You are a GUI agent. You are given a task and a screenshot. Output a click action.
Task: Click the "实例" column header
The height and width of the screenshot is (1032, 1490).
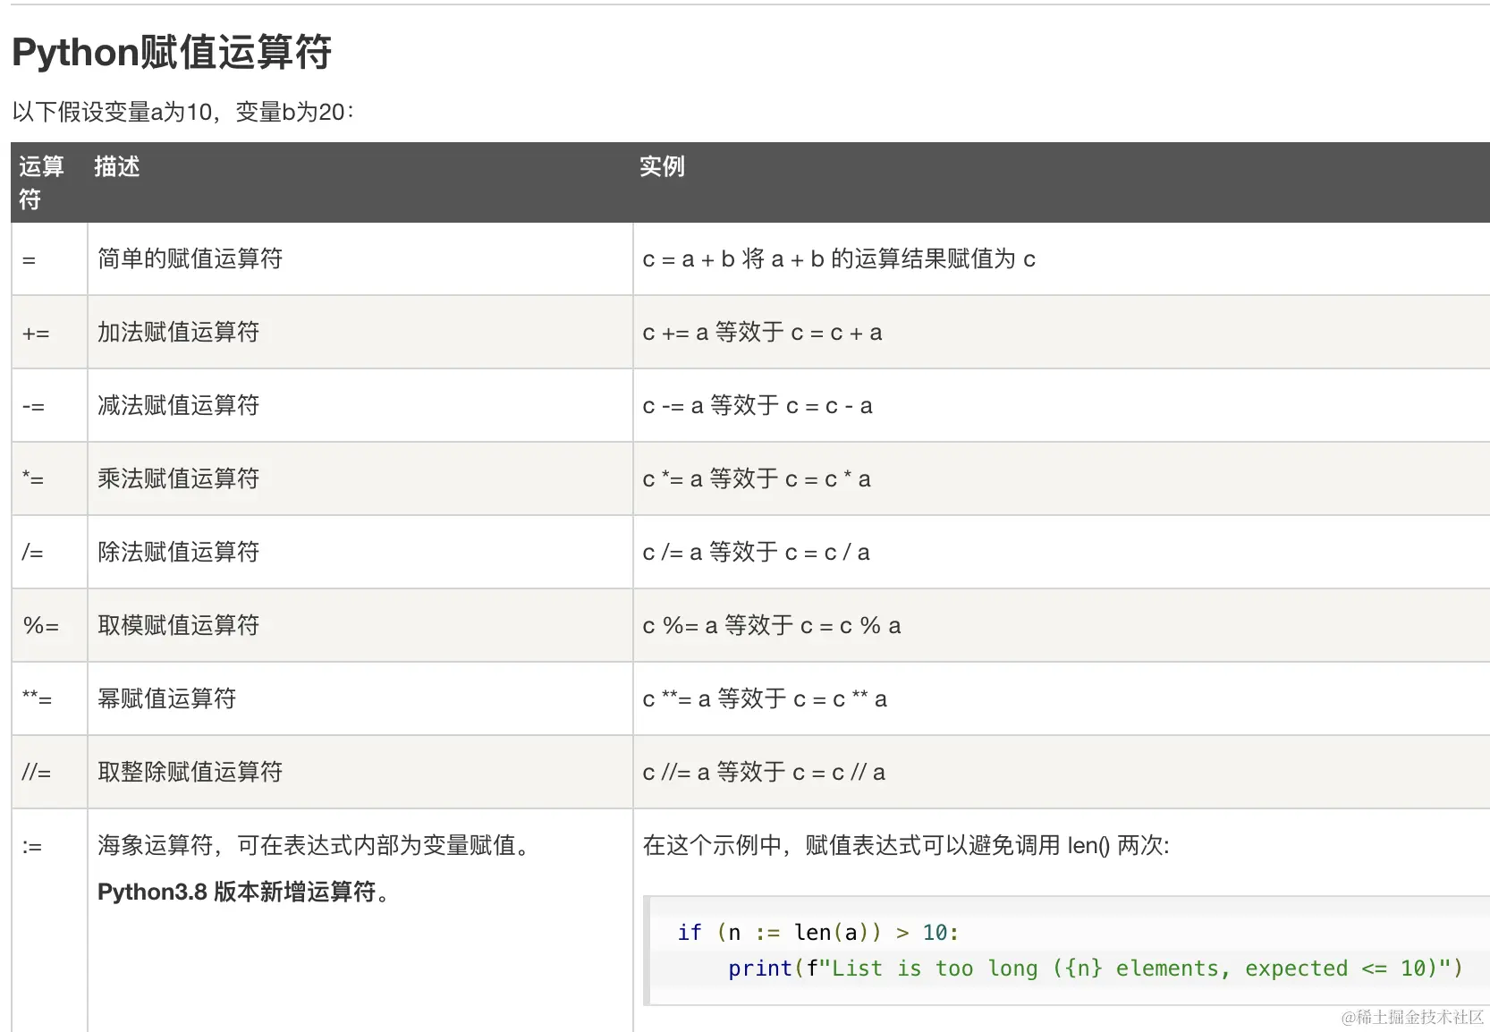(662, 167)
